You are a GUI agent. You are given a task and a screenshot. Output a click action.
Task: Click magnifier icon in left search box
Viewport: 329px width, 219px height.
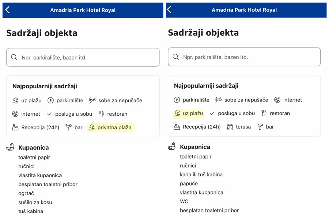tap(14, 57)
